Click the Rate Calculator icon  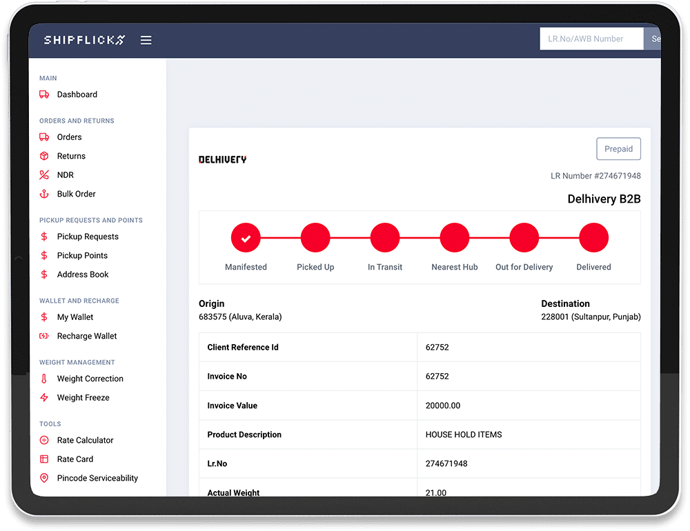(44, 440)
